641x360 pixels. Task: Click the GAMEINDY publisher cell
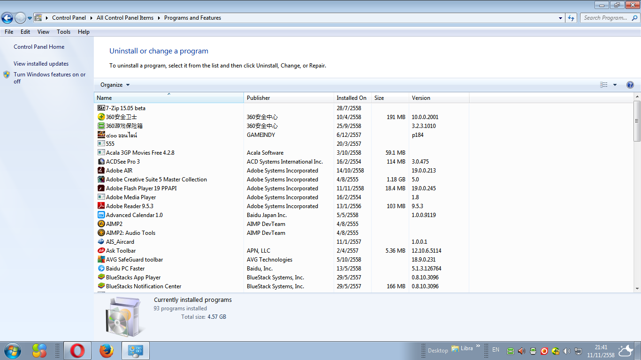coord(261,135)
